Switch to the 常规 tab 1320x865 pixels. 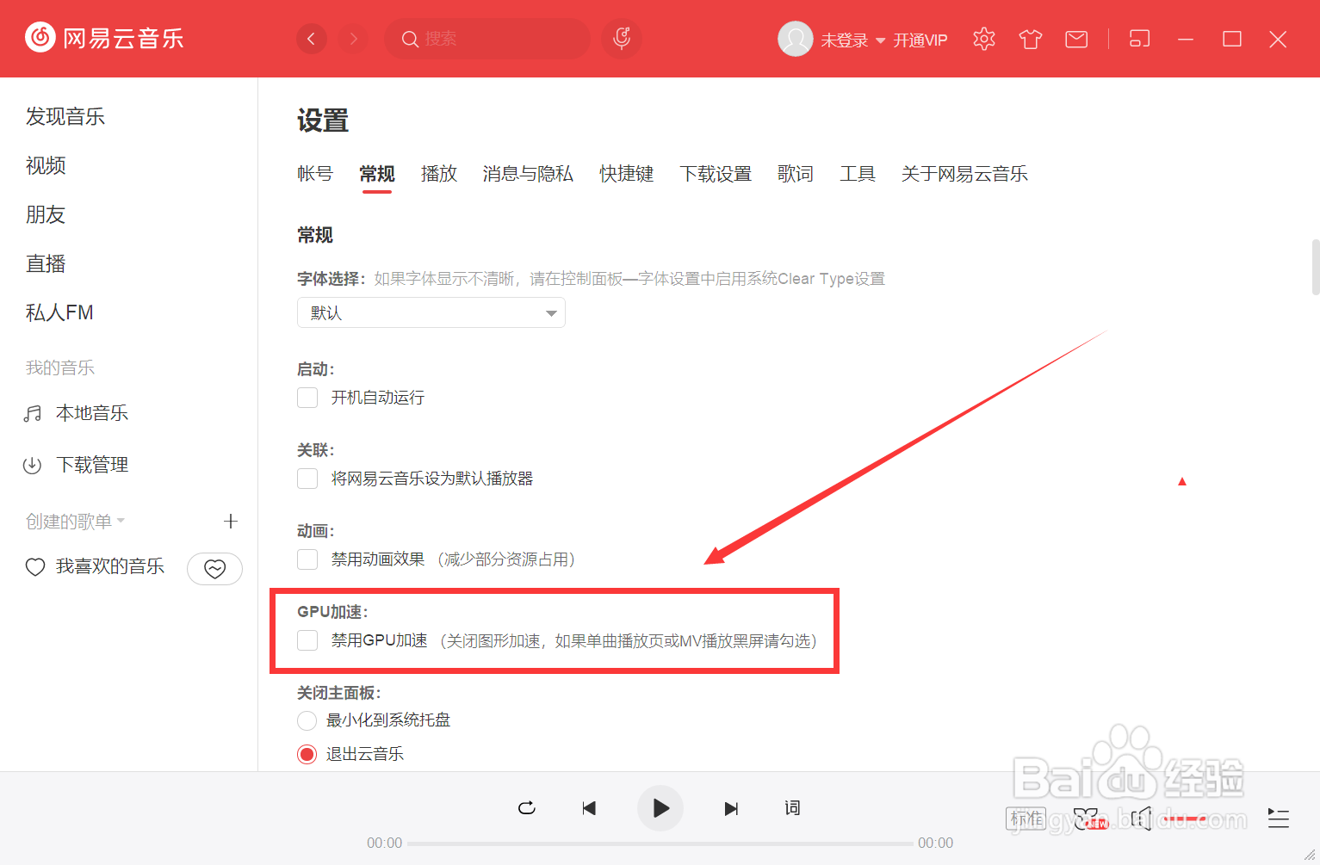click(x=377, y=174)
